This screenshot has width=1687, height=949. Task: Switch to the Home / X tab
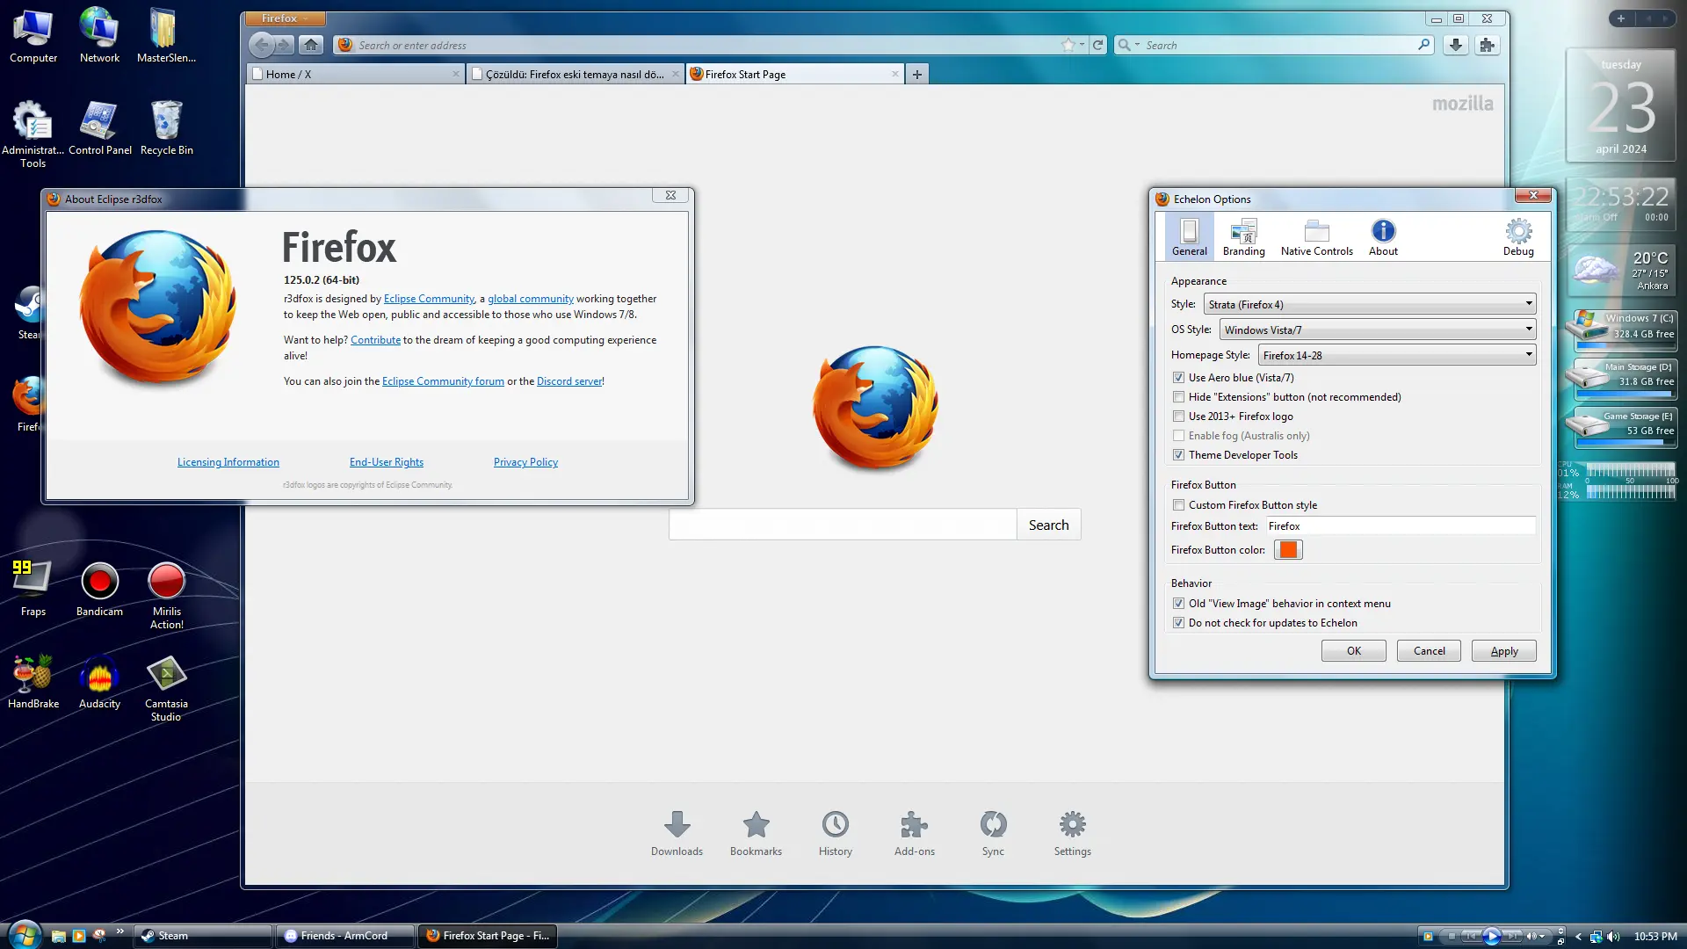pos(356,74)
